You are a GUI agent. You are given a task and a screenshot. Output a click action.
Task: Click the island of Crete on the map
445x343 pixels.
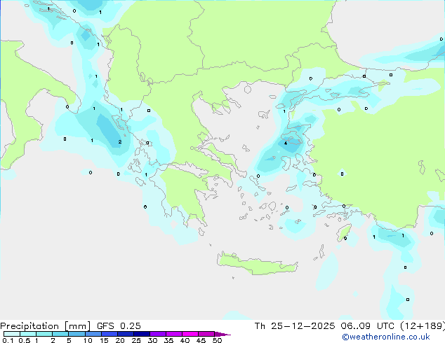258,263
